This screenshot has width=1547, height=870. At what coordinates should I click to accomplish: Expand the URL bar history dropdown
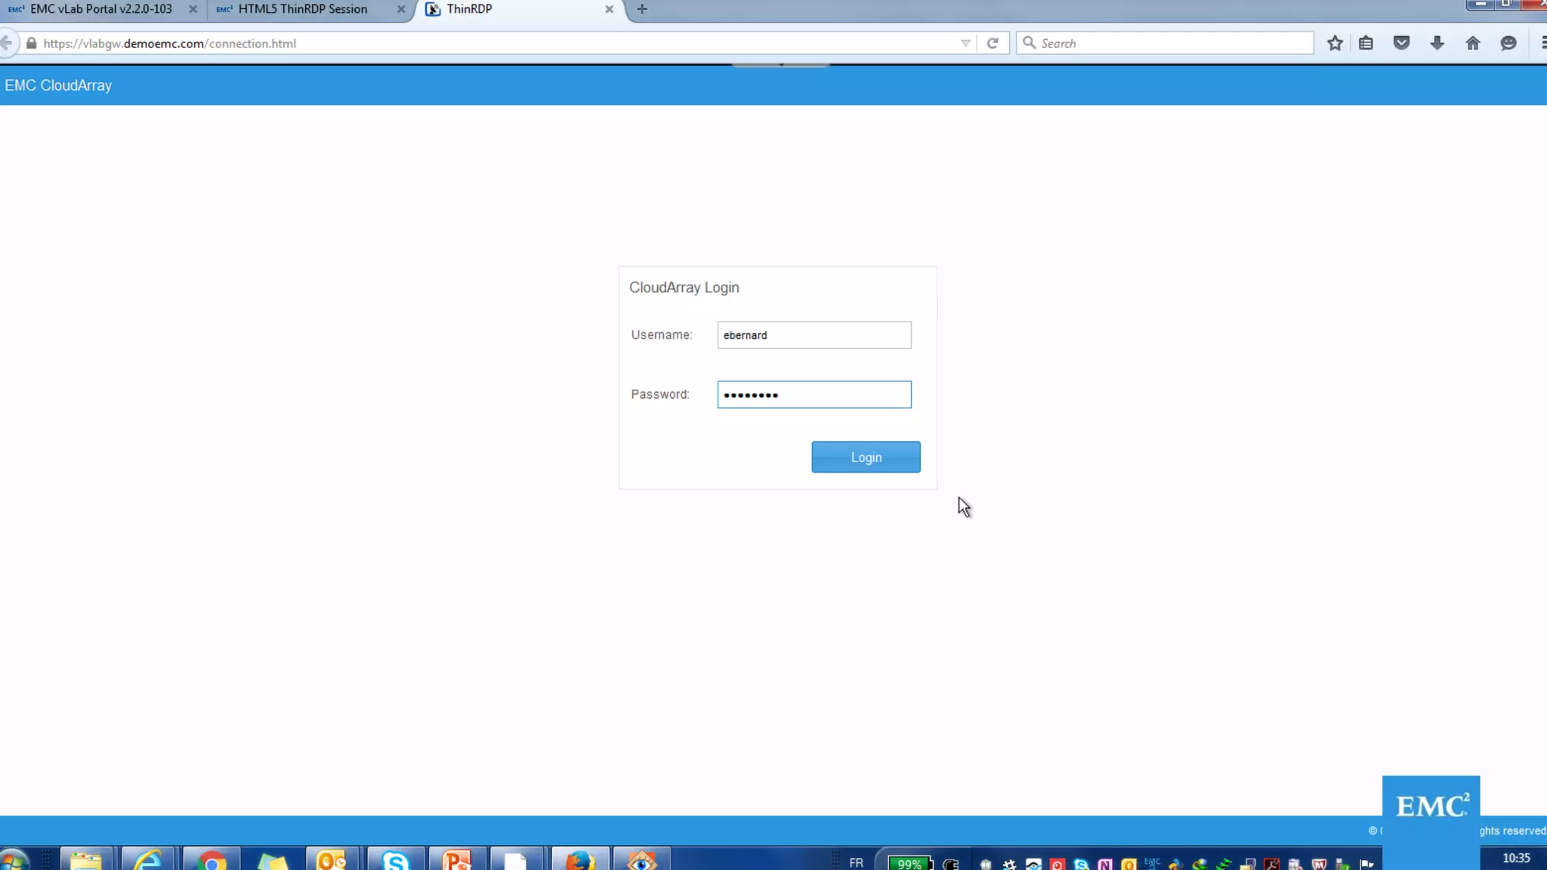[x=965, y=43]
